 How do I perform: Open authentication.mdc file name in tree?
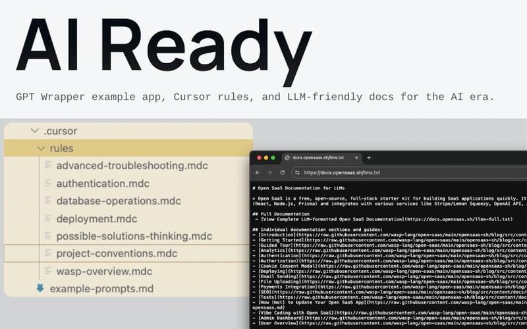[103, 184]
